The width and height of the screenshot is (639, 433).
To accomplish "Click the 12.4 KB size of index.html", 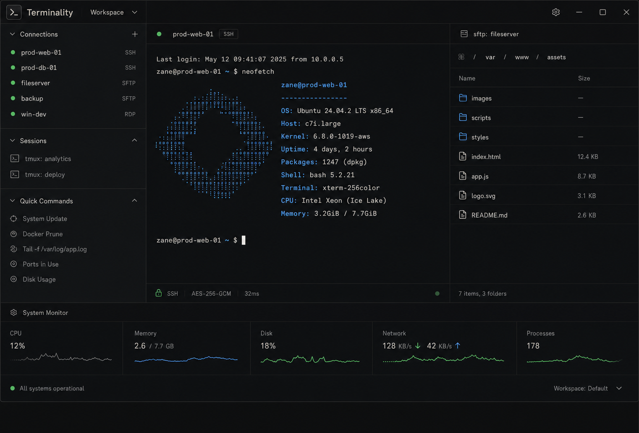I will (588, 157).
